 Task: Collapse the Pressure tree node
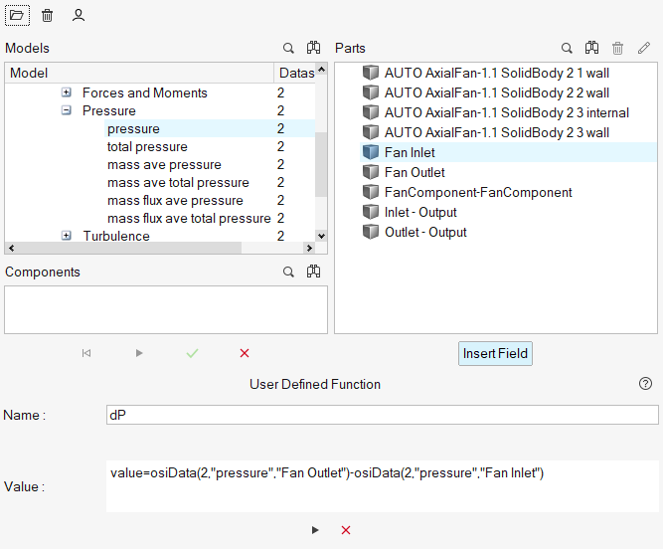[67, 110]
